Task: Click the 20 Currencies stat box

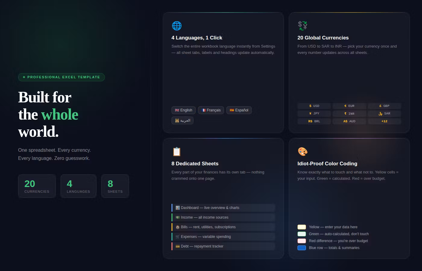Action: pyautogui.click(x=37, y=186)
